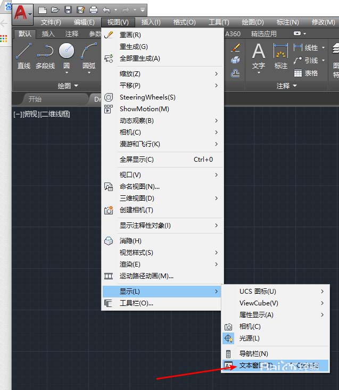This screenshot has height=390, width=339.
Task: Expand Walk and Fly (漫游和飞行) submenu
Action: pyautogui.click(x=162, y=144)
